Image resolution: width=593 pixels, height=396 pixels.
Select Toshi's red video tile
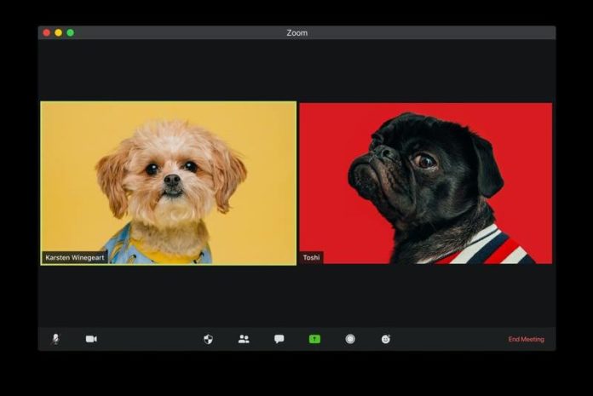tap(426, 183)
